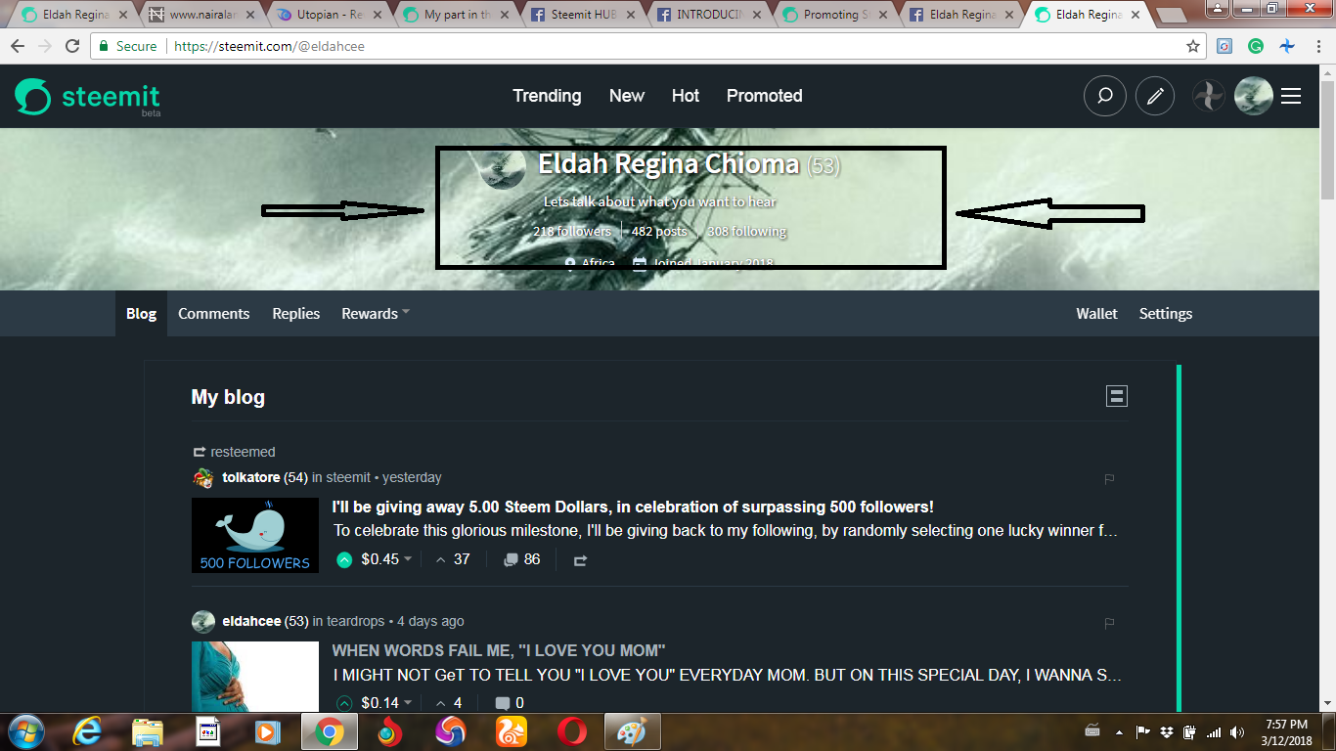Click the 500 FOLLOWERS whale thumbnail
Screen dimensions: 1336x751
pyautogui.click(x=255, y=535)
